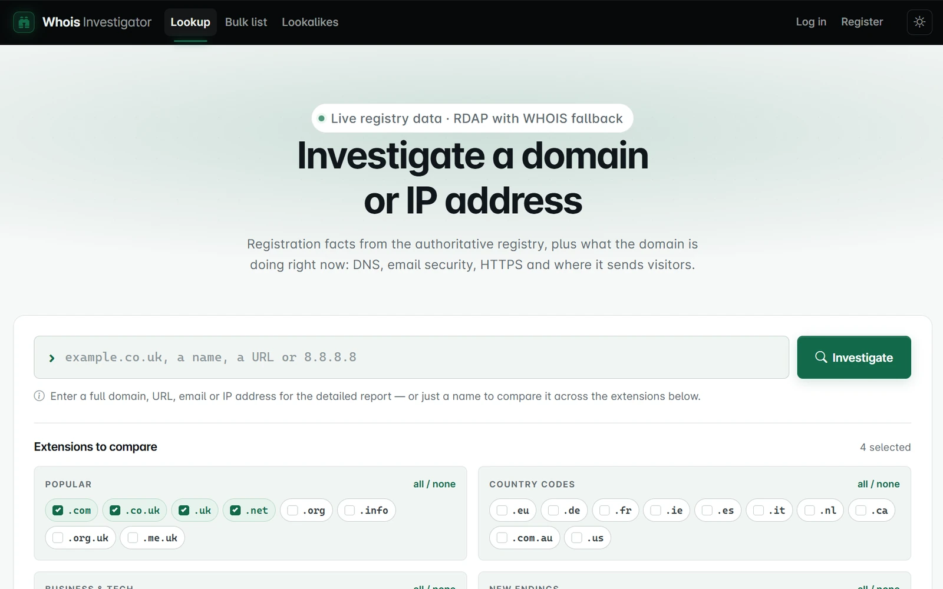Image resolution: width=943 pixels, height=589 pixels.
Task: Click the "4 selected" counter text
Action: (885, 447)
